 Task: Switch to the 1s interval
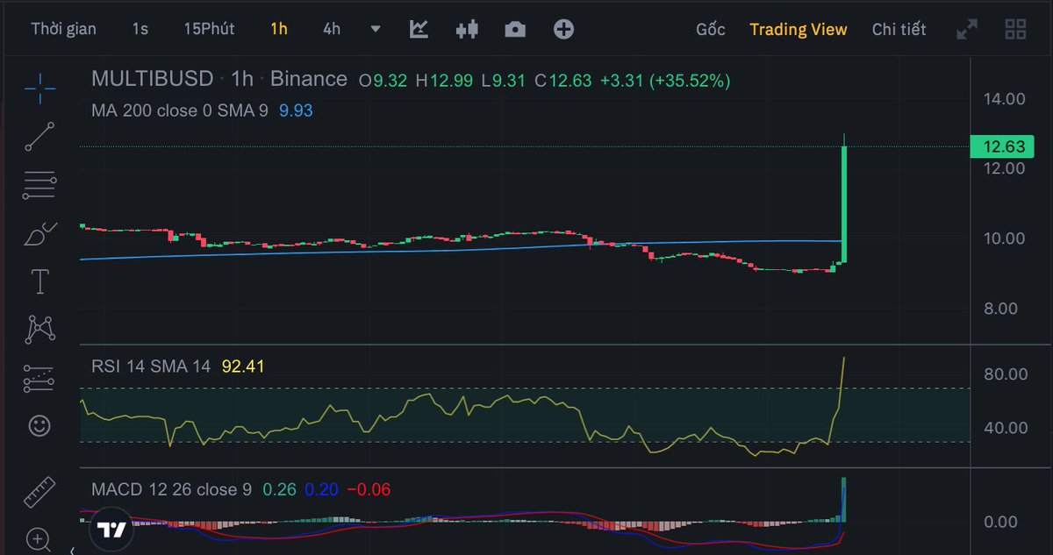(x=140, y=29)
